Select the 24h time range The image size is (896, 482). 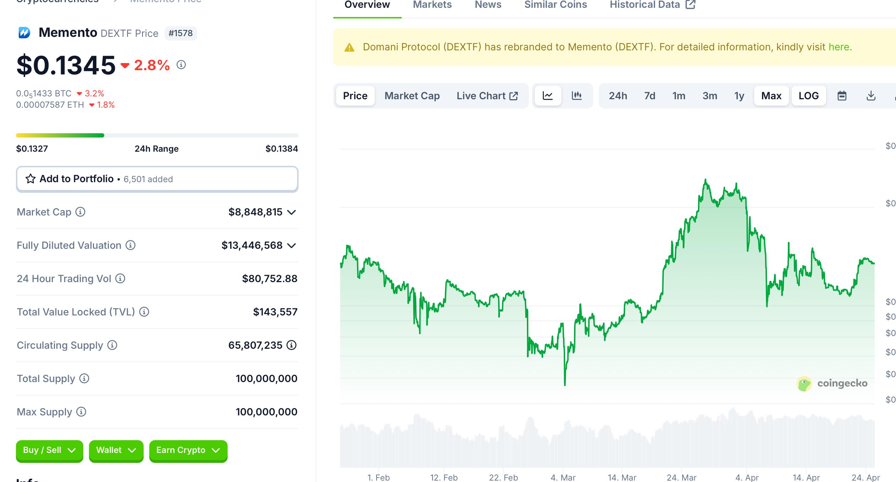(618, 96)
